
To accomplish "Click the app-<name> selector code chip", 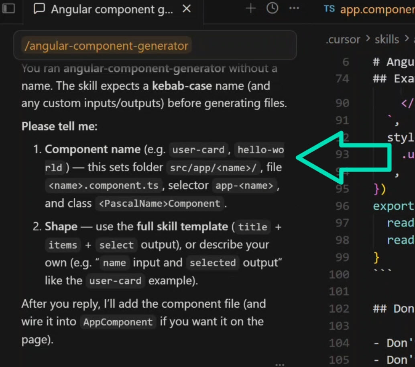I will 244,185.
